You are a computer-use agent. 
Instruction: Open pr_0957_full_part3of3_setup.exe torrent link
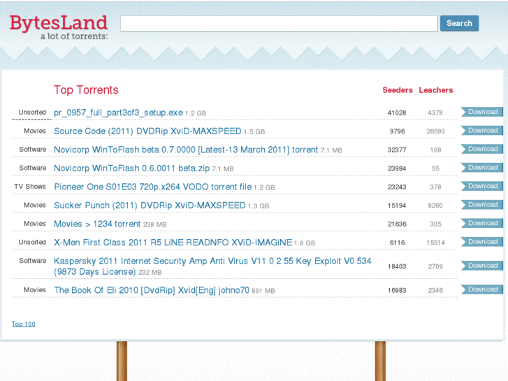[118, 113]
